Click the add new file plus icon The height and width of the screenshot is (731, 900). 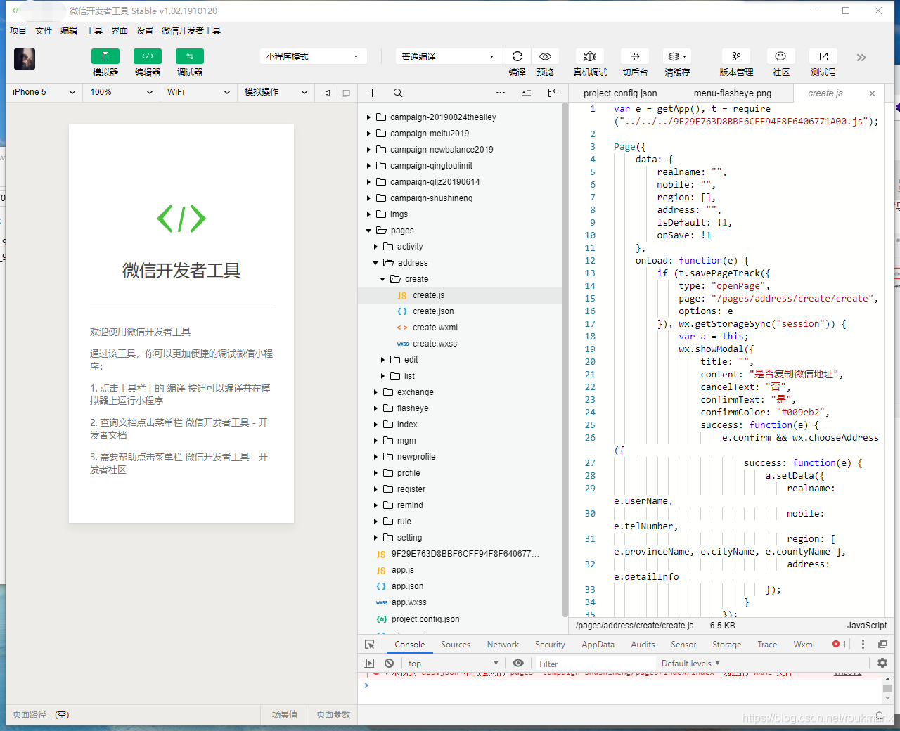coord(373,93)
